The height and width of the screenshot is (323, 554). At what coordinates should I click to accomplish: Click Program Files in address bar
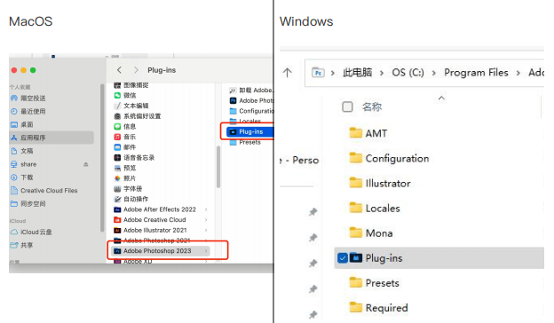[x=476, y=73]
